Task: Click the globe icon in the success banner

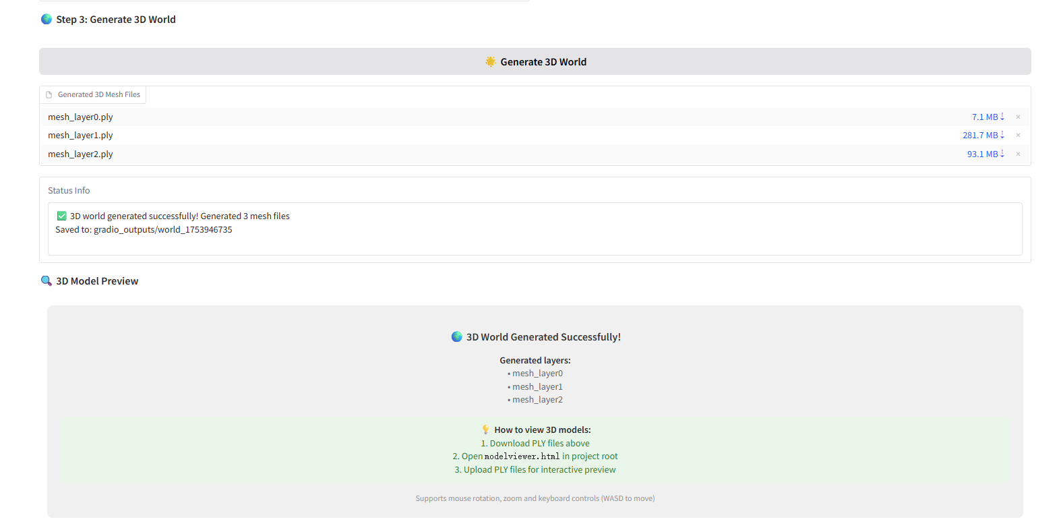Action: point(457,337)
